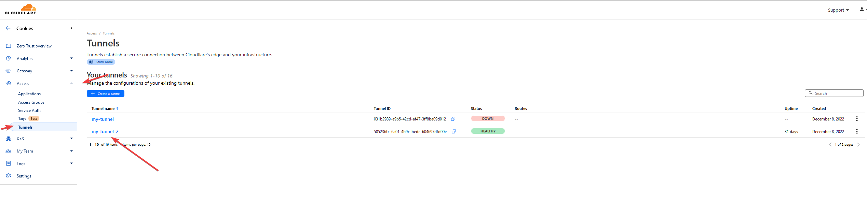Viewport: 867px width, 215px height.
Task: Click the Tunnel name sort arrow
Action: click(x=118, y=109)
